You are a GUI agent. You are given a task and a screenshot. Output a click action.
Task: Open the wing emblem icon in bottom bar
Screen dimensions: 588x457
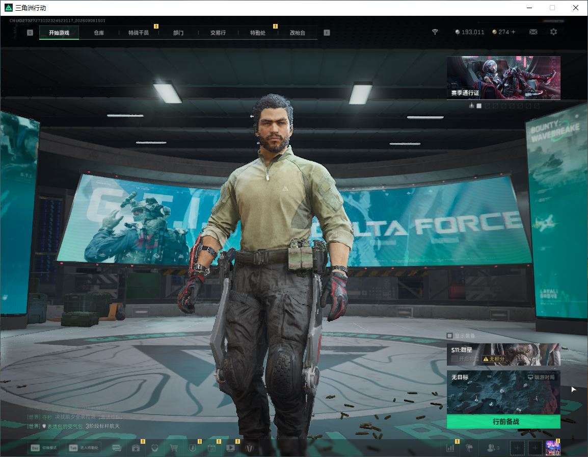click(x=249, y=448)
